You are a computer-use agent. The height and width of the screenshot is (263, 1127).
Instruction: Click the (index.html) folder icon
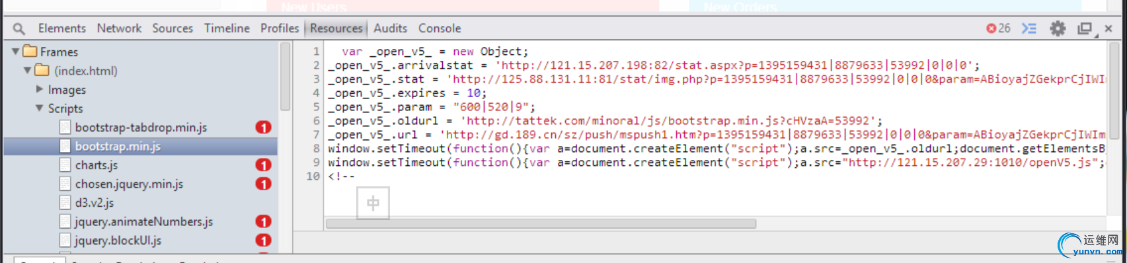point(42,70)
